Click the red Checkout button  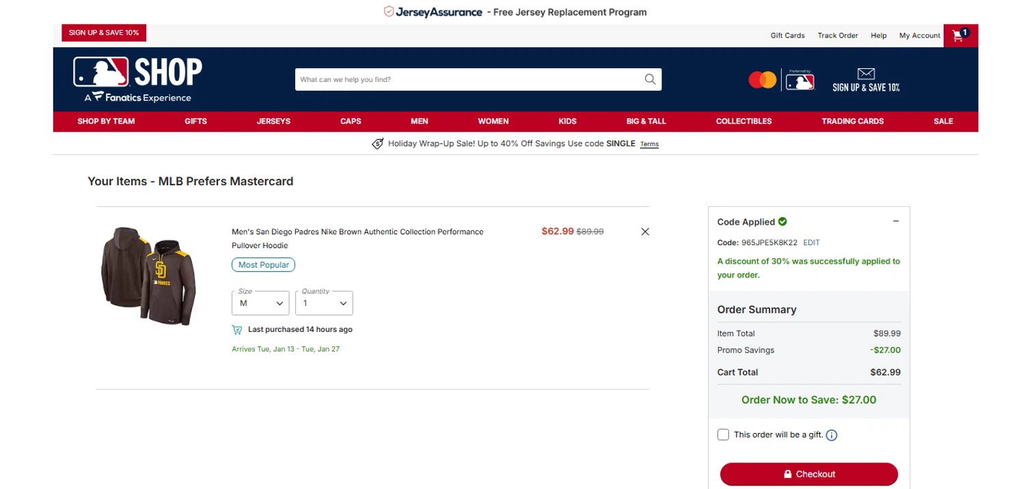808,474
